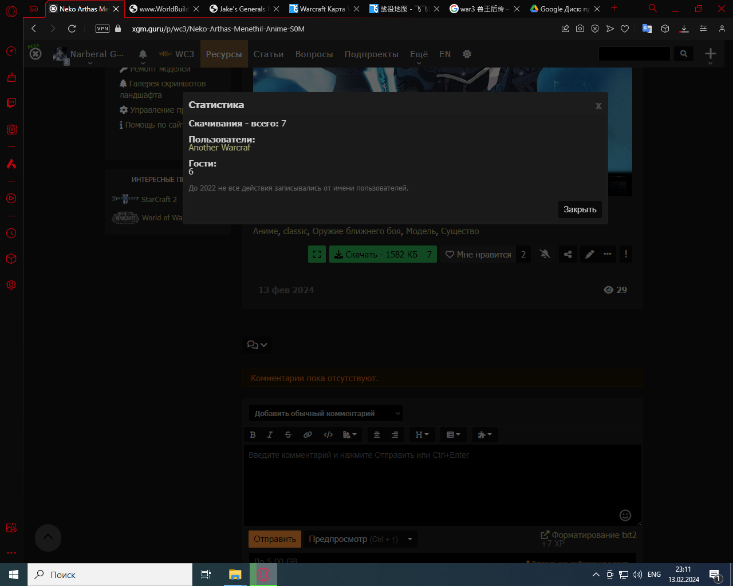Viewport: 733px width, 586px height.
Task: Apply italic formatting in comment editor
Action: click(x=270, y=434)
